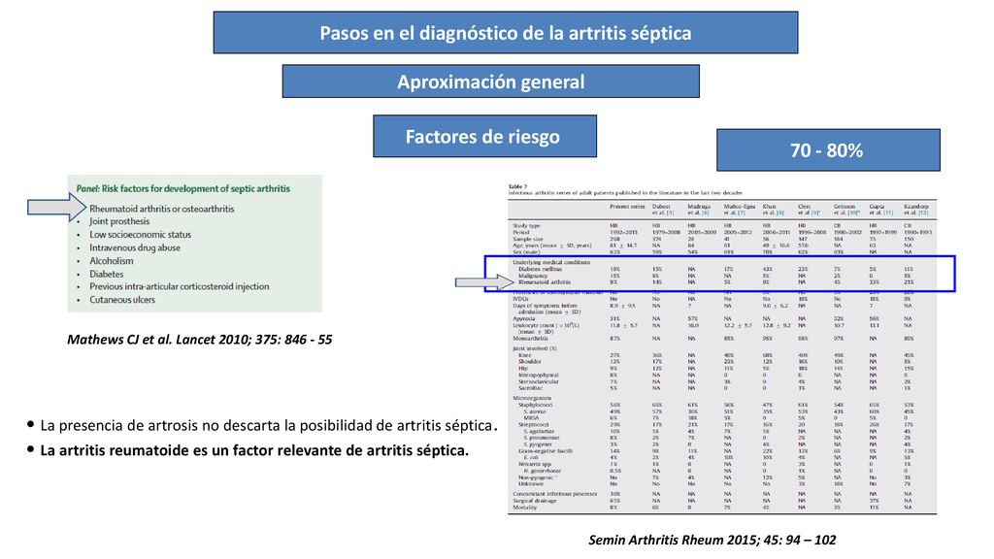Image resolution: width=994 pixels, height=559 pixels.
Task: Select the 'Surgical drainage' row label
Action: 535,501
